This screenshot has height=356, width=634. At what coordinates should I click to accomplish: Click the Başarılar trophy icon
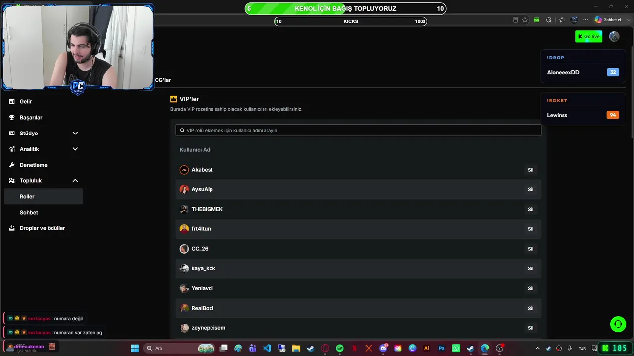[12, 117]
